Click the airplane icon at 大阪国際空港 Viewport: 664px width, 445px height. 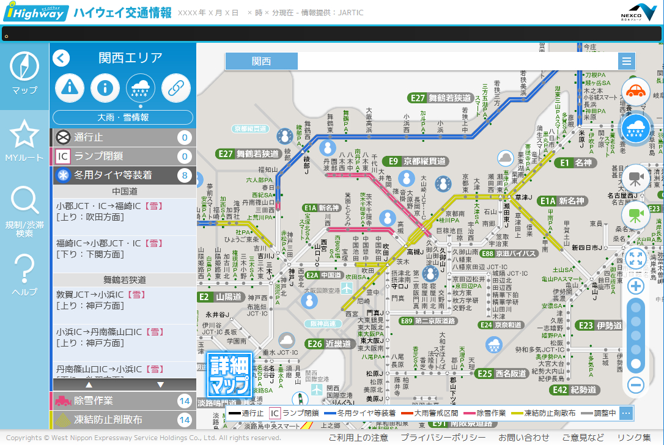click(347, 289)
